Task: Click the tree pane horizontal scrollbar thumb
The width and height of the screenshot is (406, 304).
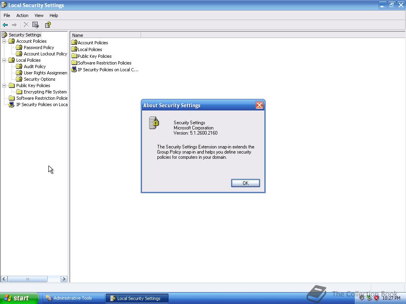Action: pyautogui.click(x=27, y=279)
